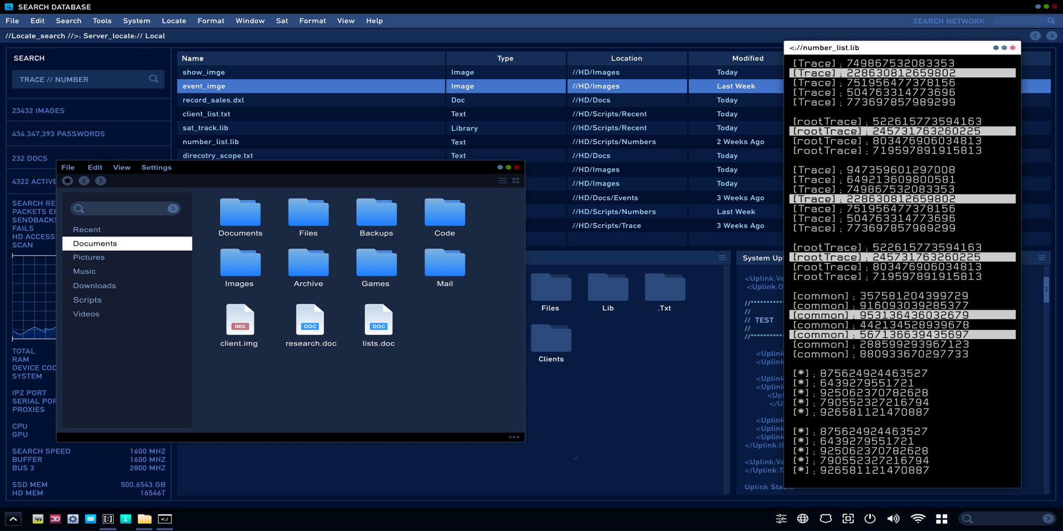The width and height of the screenshot is (1063, 531).
Task: Open the folder icon in taskbar
Action: 144,519
